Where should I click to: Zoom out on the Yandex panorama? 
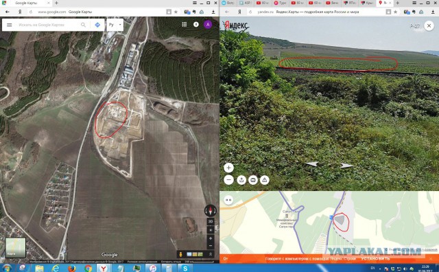tap(228, 180)
